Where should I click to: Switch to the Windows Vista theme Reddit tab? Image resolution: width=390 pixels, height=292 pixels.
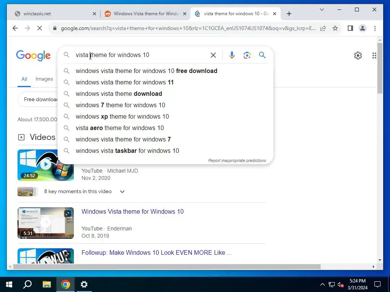coord(145,14)
